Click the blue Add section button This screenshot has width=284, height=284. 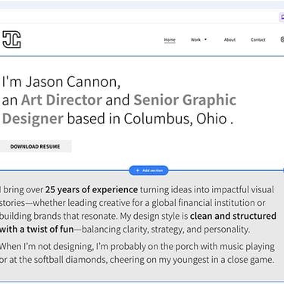pyautogui.click(x=148, y=170)
